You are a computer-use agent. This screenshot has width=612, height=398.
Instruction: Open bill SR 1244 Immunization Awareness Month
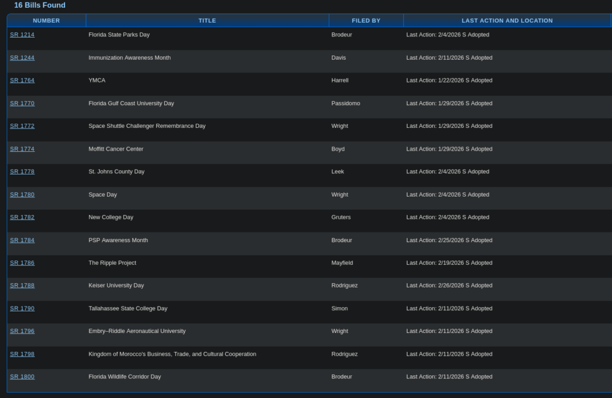[x=22, y=57]
